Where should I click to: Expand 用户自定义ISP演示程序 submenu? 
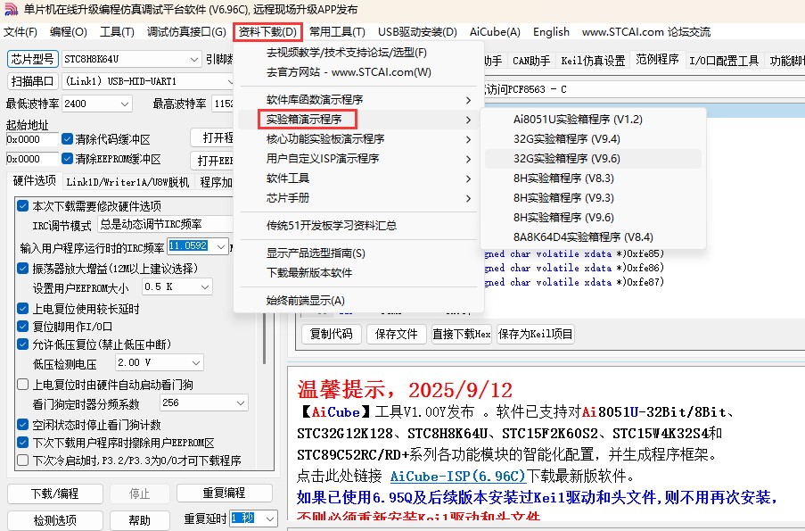(358, 158)
